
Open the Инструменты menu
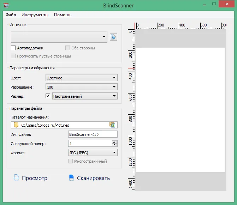pyautogui.click(x=35, y=15)
